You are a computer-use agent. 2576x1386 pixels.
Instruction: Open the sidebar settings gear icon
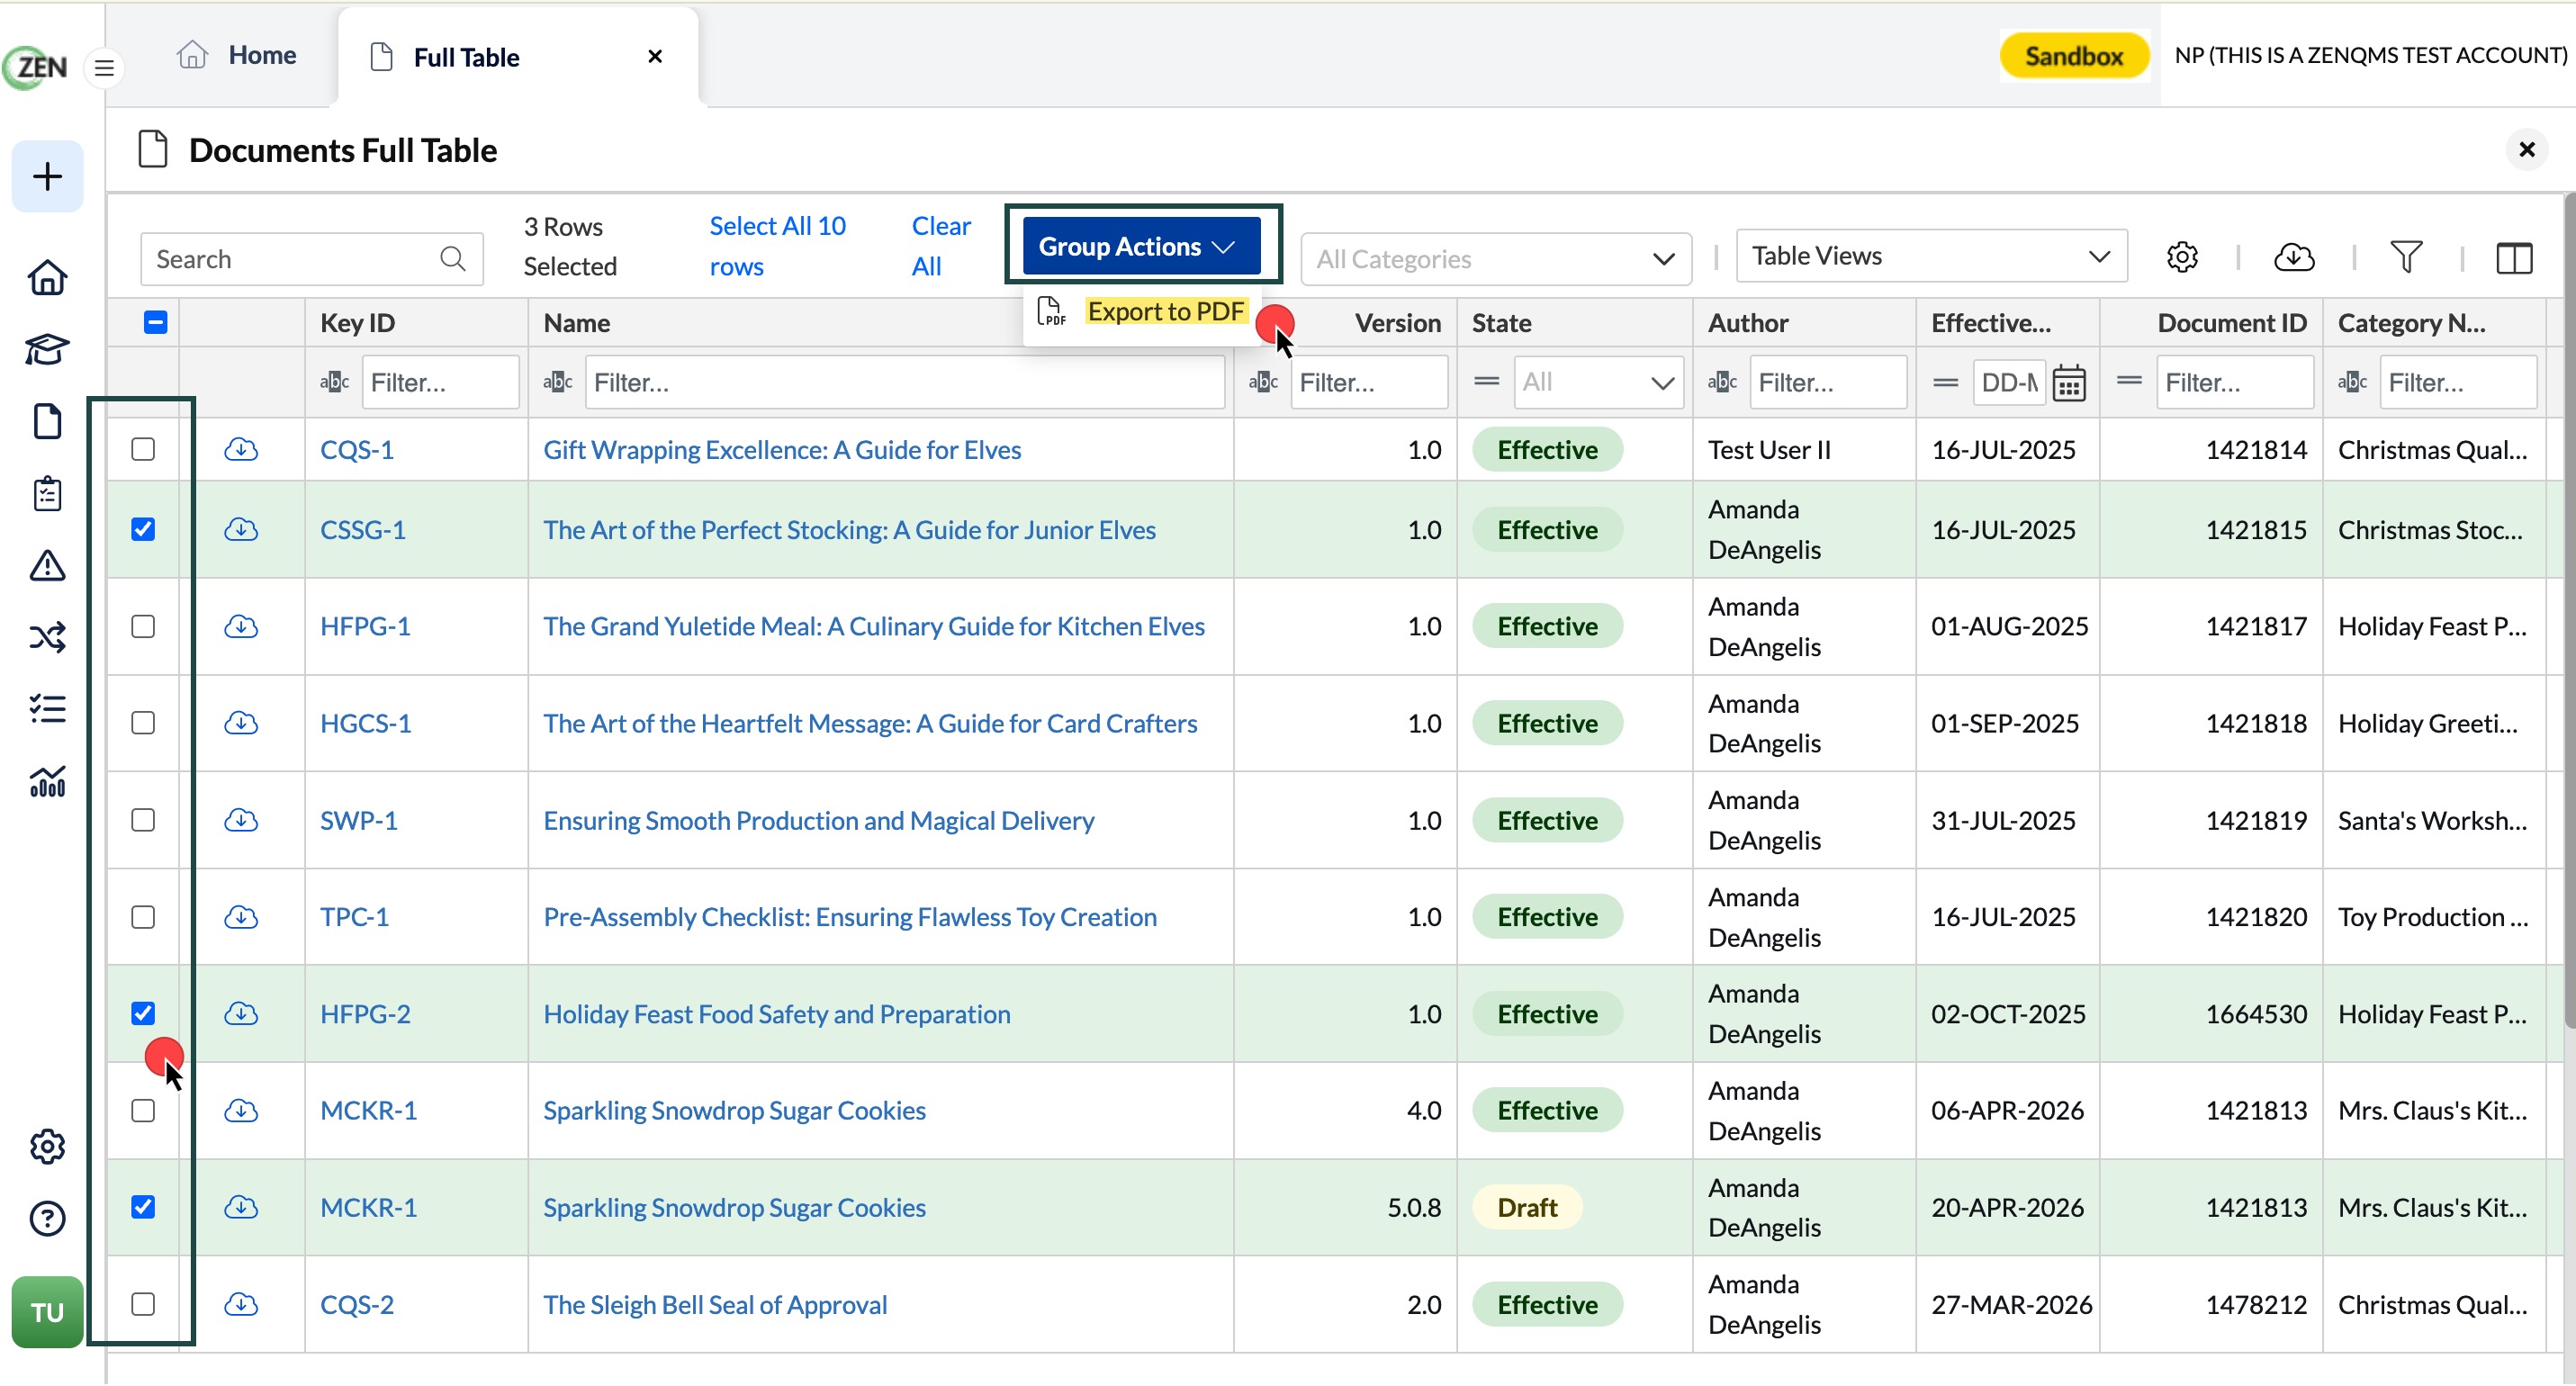[47, 1147]
